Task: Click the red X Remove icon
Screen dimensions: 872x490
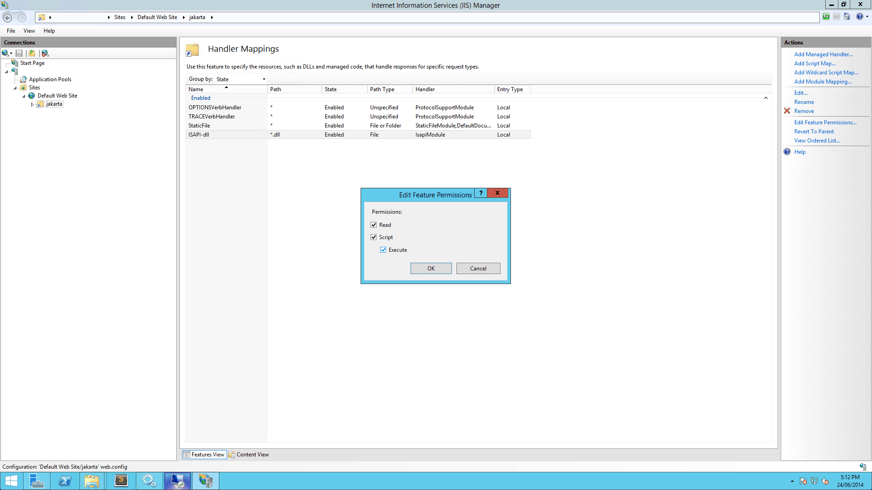Action: (787, 111)
